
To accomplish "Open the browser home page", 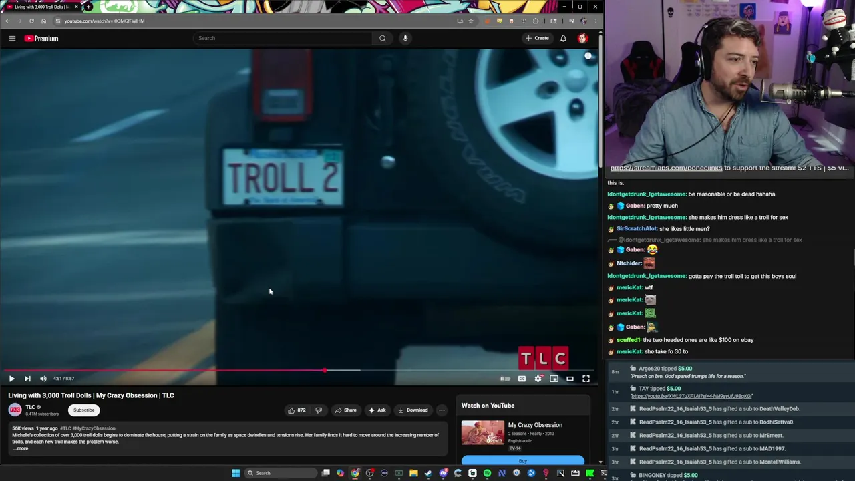I will 43,21.
